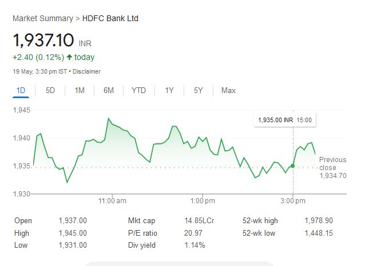
Task: Click the 1,935.00 INR tooltip box
Action: [285, 120]
